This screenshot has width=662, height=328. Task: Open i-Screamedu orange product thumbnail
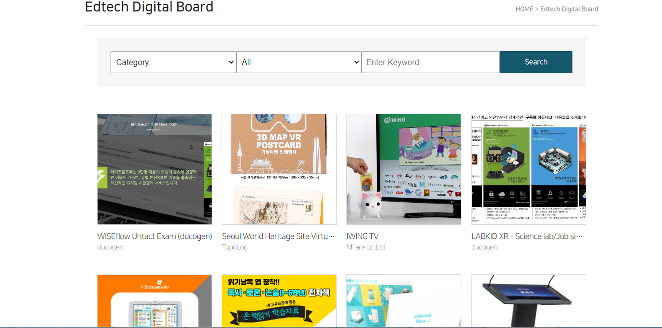click(155, 301)
